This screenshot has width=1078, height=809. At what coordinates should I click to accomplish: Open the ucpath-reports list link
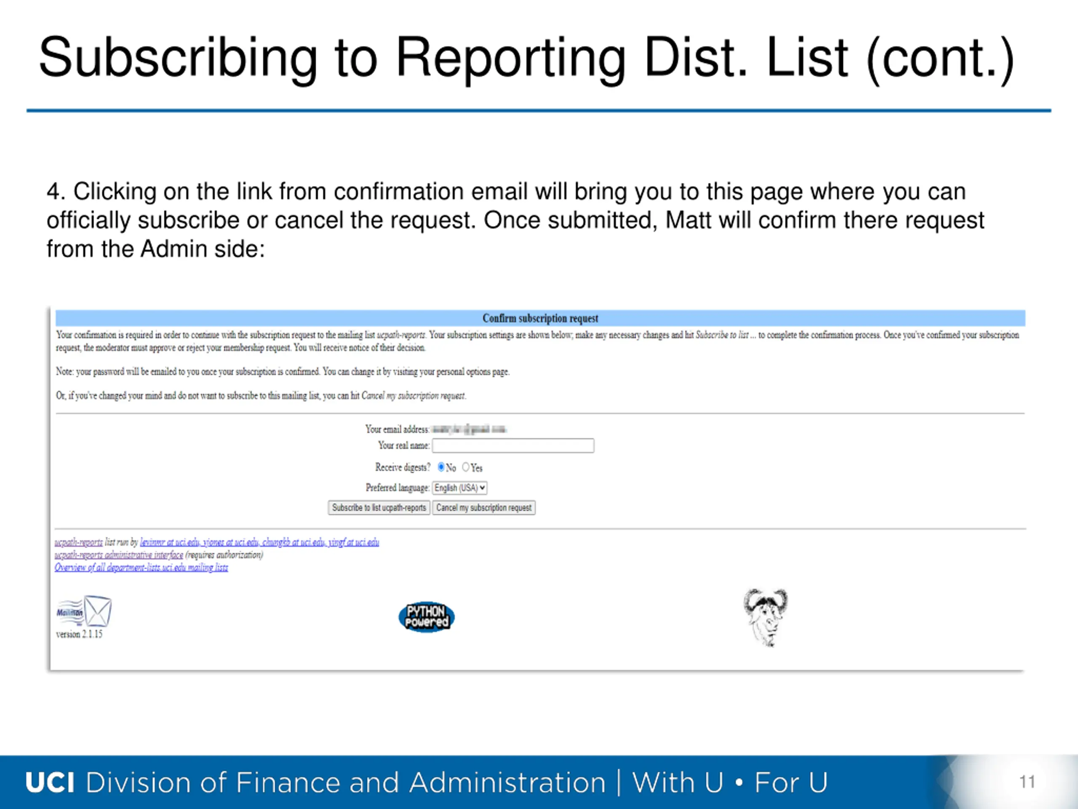[x=78, y=542]
